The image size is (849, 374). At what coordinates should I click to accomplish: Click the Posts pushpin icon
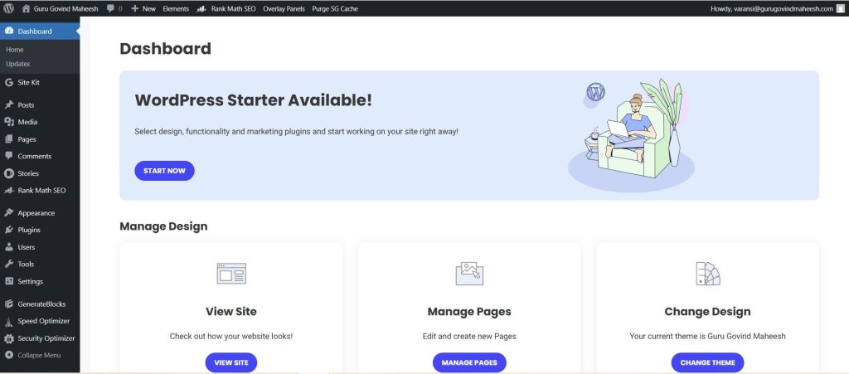[x=8, y=105]
